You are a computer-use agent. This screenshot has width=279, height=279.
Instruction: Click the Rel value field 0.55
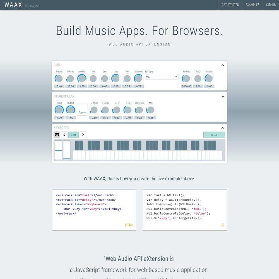coord(127,86)
